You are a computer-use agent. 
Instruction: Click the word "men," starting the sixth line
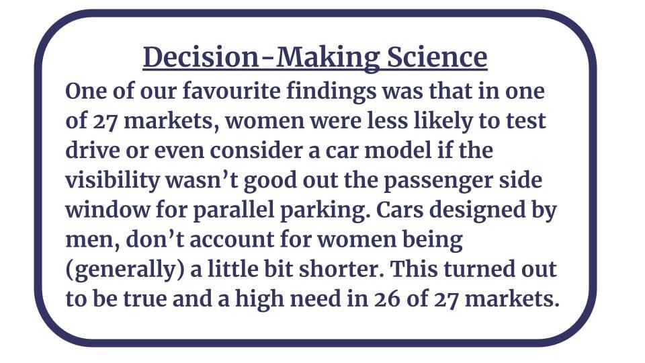[93, 241]
